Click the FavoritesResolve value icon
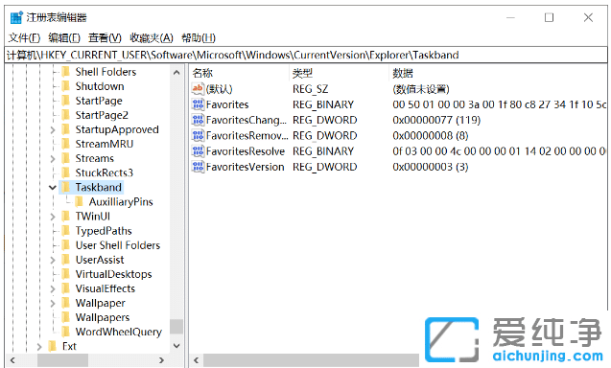 coord(198,151)
